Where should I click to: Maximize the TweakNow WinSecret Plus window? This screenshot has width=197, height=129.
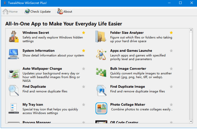tap(180, 3)
